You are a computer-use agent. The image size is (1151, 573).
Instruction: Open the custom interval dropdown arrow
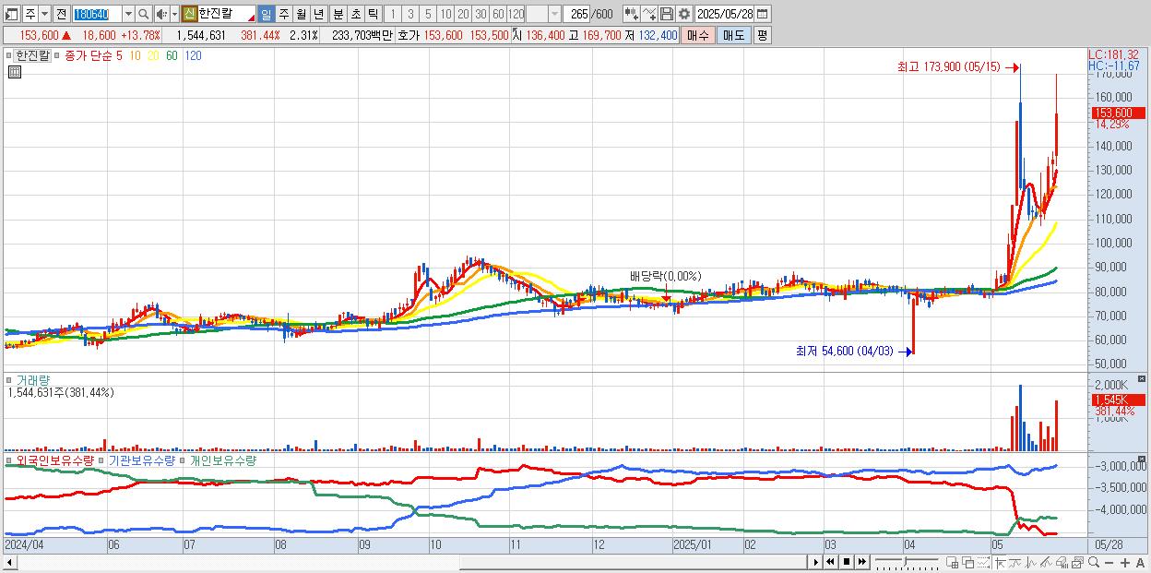(554, 14)
